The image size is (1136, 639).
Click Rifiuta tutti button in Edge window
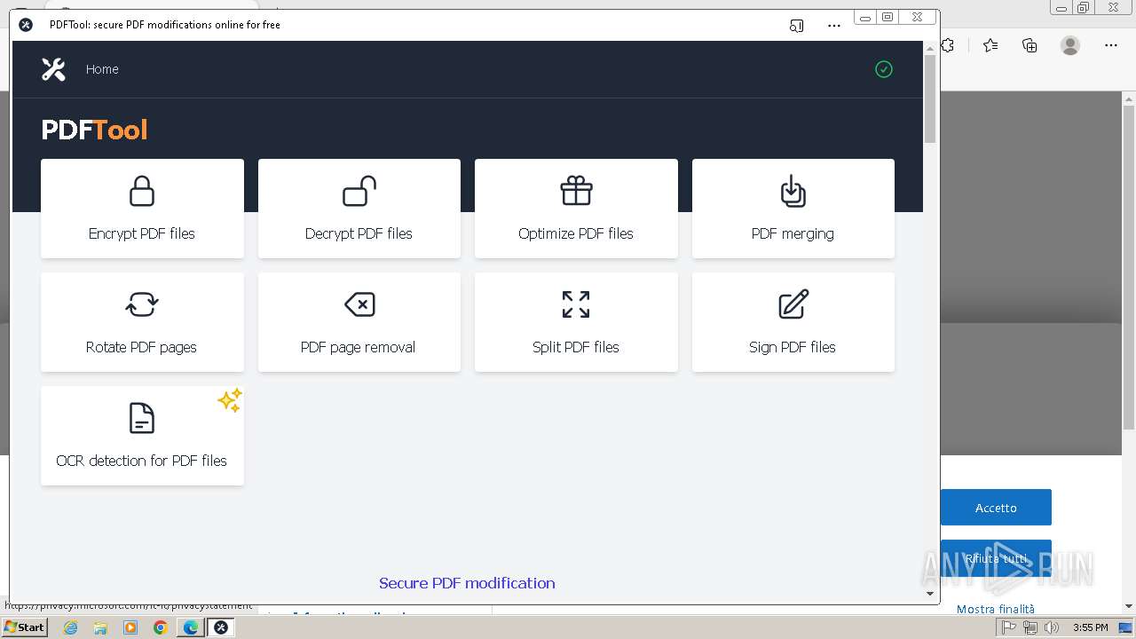(x=996, y=558)
